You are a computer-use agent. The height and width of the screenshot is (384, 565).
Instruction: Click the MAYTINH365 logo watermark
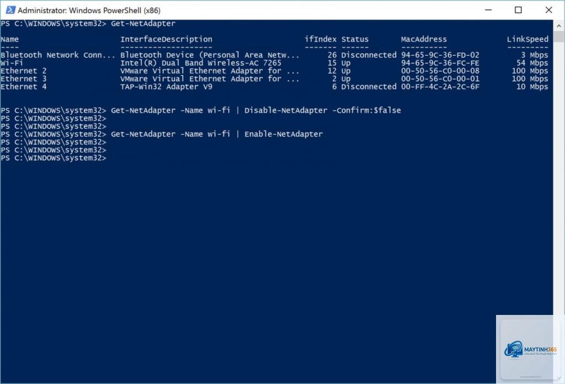point(530,349)
